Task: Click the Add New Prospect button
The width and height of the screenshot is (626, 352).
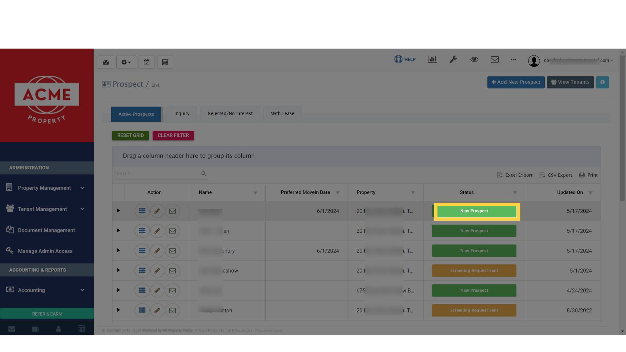Action: (x=516, y=82)
